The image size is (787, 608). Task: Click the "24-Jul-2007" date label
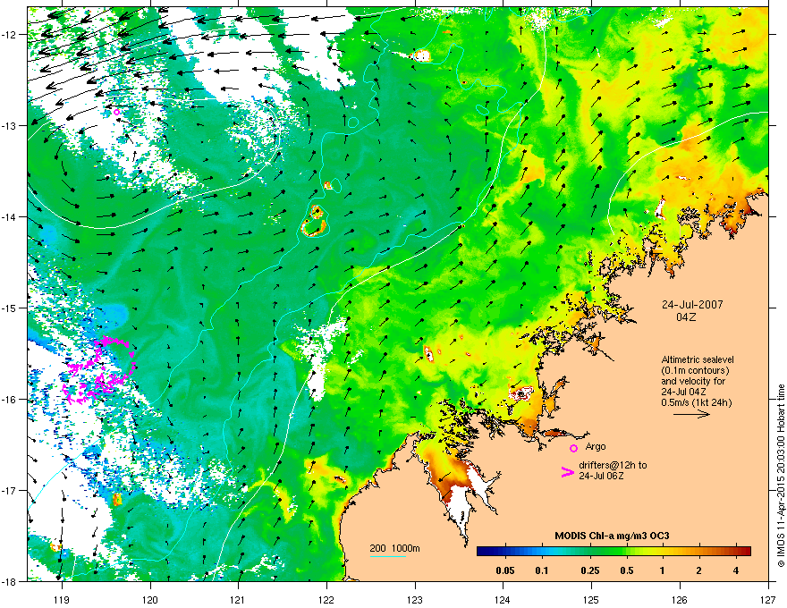click(692, 305)
